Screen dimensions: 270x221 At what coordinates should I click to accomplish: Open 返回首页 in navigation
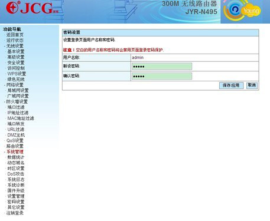15,35
